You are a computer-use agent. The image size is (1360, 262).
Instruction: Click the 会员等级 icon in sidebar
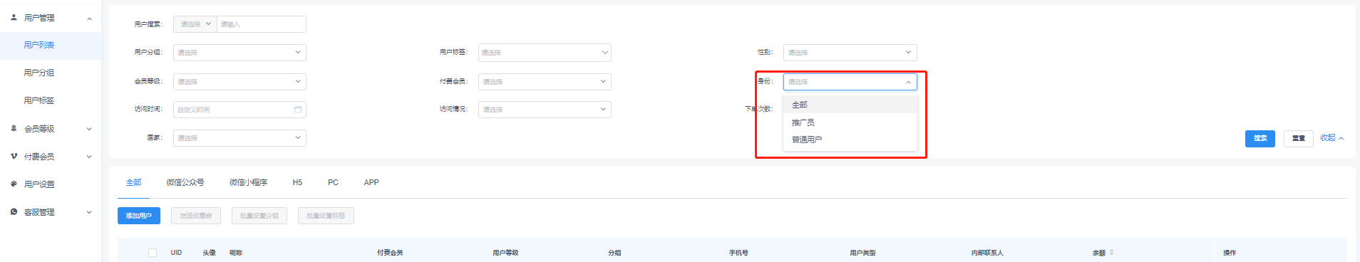pyautogui.click(x=14, y=129)
